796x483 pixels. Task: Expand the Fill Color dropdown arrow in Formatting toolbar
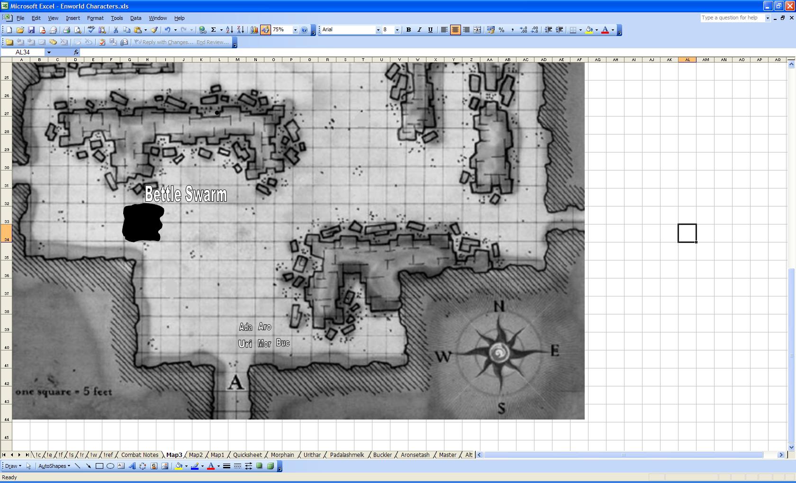[597, 30]
